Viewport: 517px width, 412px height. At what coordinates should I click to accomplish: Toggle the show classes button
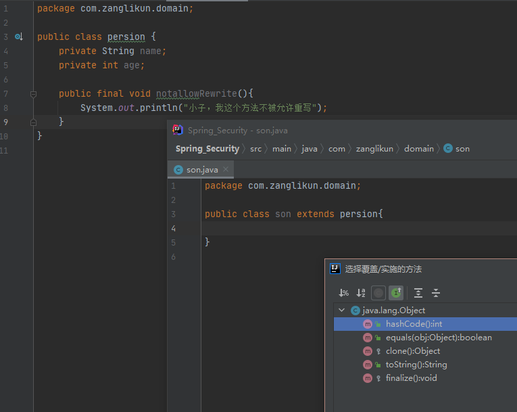pos(378,293)
